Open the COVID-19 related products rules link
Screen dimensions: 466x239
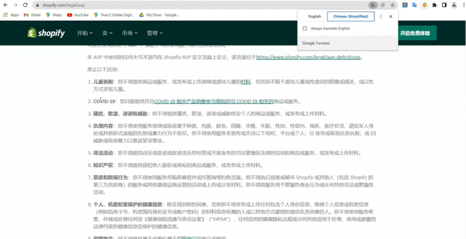point(213,101)
